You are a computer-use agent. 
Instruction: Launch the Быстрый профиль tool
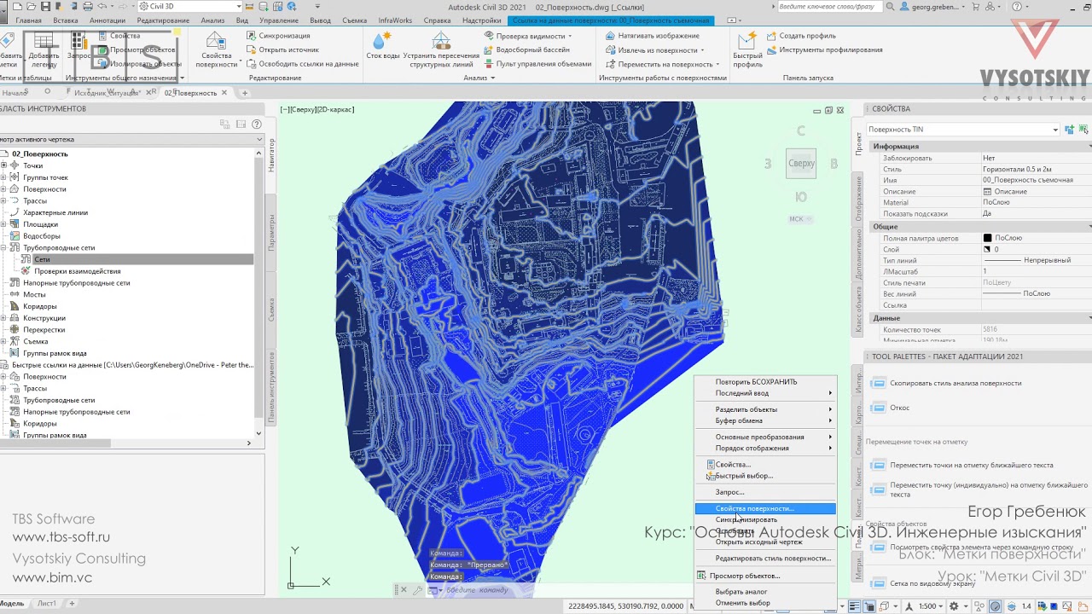(747, 49)
